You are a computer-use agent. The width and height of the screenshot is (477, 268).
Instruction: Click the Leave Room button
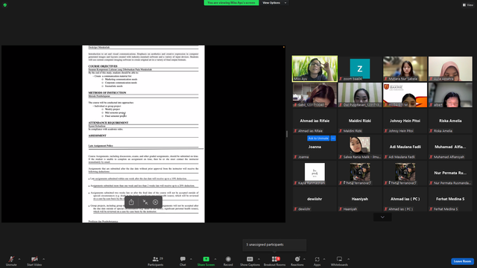[462, 261]
